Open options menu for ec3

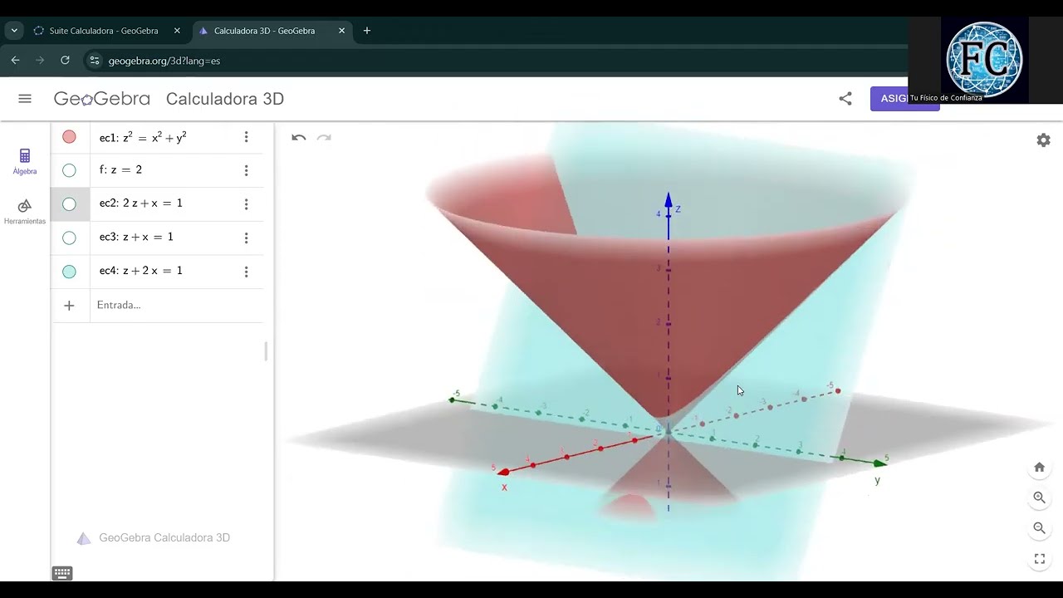pyautogui.click(x=246, y=238)
